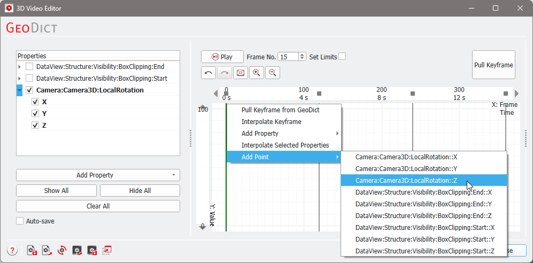Collapse the Camera3D:LocalRotation tree row
Image resolution: width=533 pixels, height=263 pixels.
coord(19,90)
